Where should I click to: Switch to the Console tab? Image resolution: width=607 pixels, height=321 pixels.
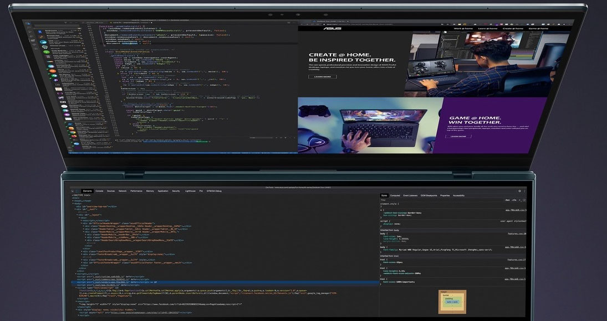coord(99,191)
